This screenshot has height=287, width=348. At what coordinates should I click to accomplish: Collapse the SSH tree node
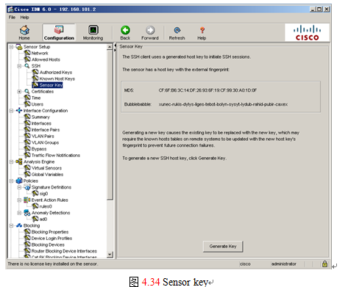tap(19, 66)
